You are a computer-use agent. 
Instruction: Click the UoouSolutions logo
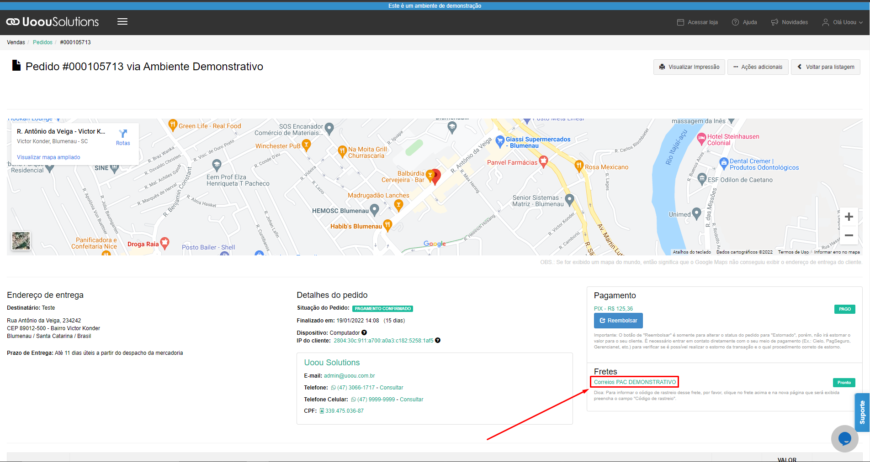53,22
